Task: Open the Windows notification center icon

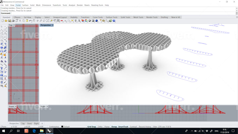Action: pos(233,131)
